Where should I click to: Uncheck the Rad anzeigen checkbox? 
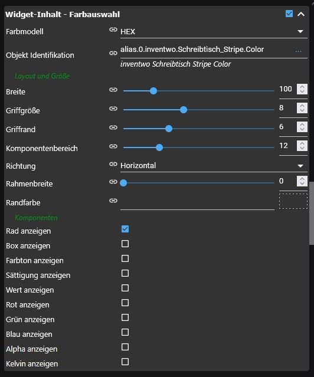125,229
